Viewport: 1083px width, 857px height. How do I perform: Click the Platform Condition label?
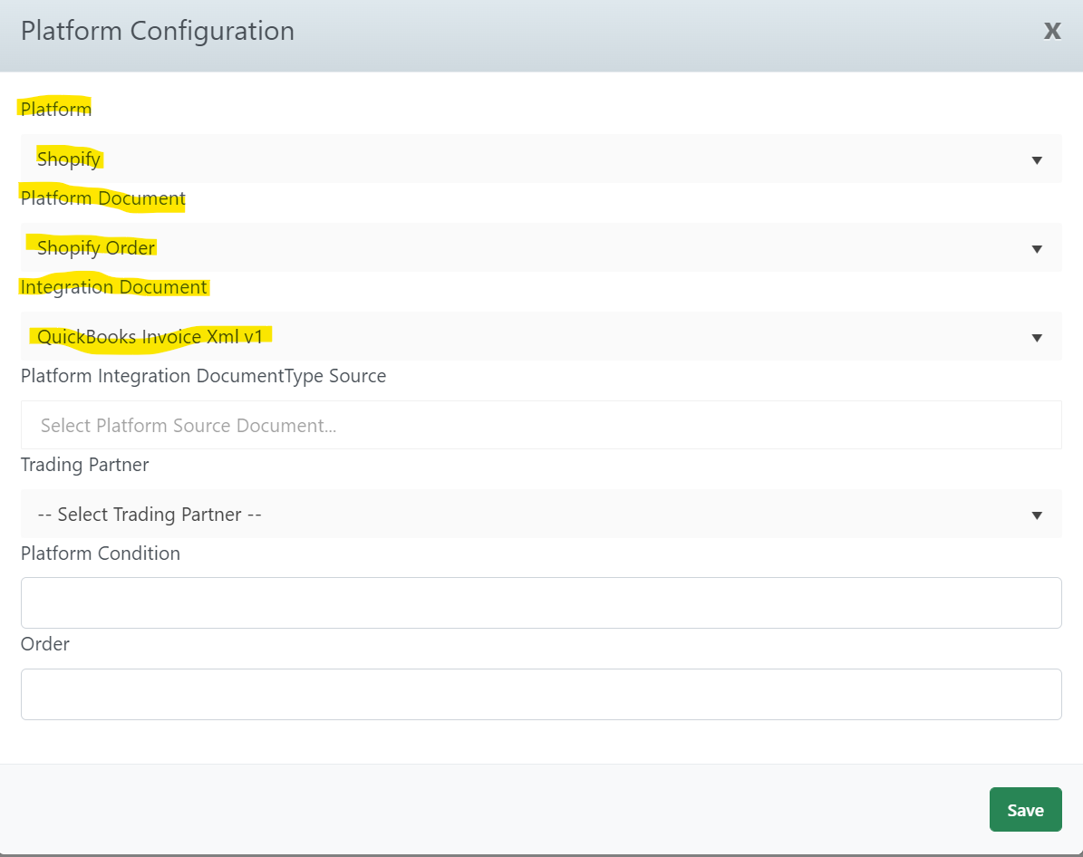click(x=101, y=554)
